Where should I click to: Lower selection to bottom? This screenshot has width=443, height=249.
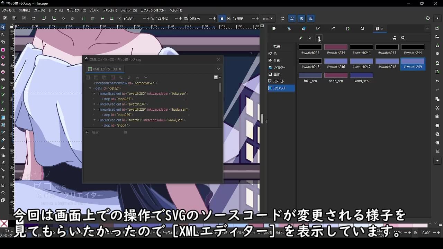[x=111, y=18]
